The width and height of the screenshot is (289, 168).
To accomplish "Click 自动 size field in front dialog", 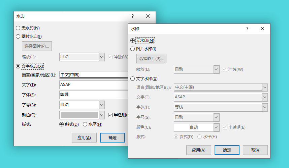I will tap(194, 117).
